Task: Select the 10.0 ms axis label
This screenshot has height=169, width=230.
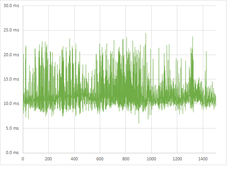Action: [x=11, y=103]
